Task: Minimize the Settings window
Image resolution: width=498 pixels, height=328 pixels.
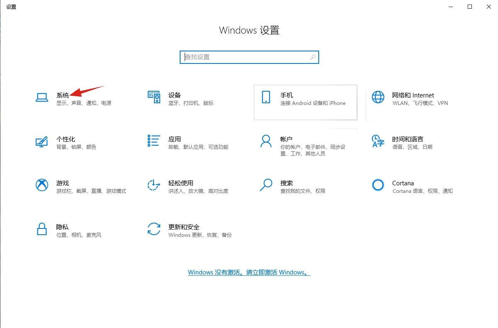Action: (451, 7)
